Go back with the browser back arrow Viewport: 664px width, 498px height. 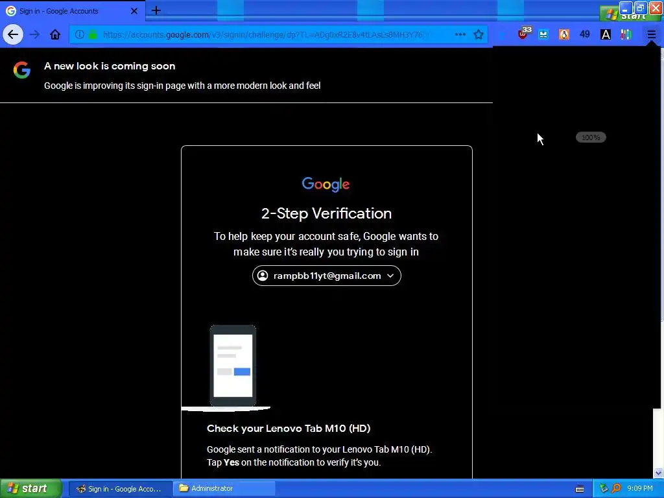point(13,34)
